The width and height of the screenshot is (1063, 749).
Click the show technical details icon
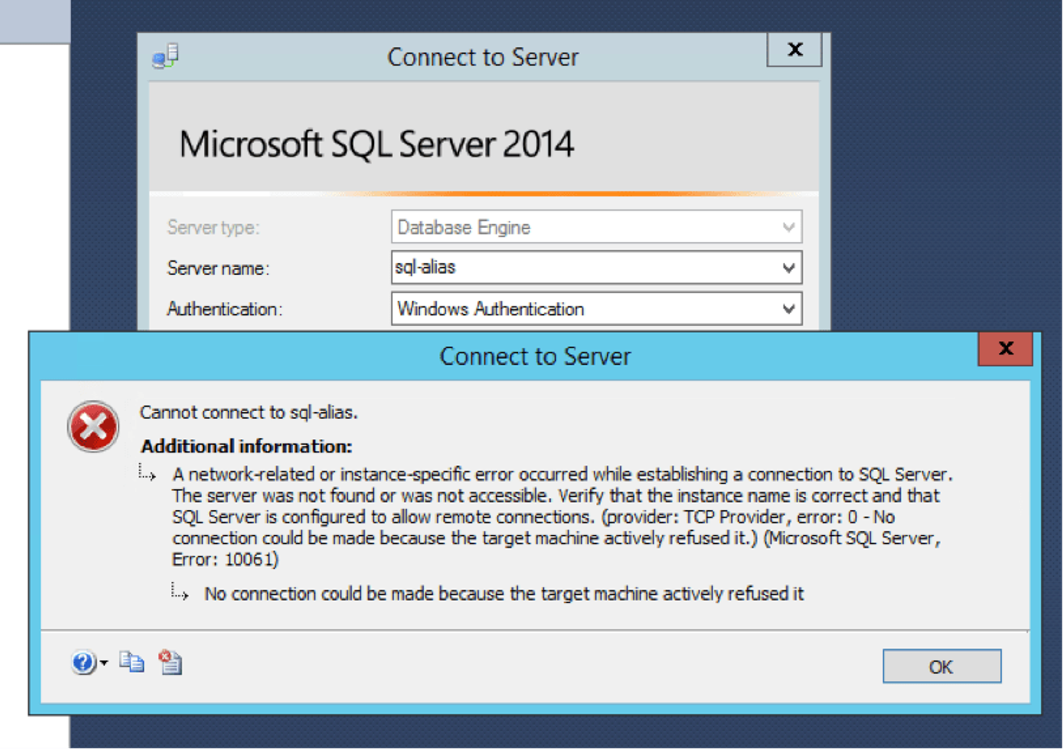pyautogui.click(x=171, y=662)
